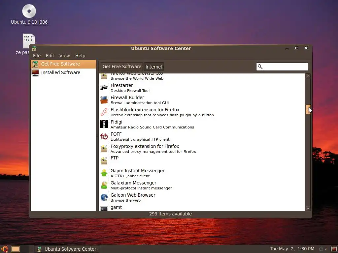Click the scrollbar down arrow
The width and height of the screenshot is (338, 253).
point(308,208)
